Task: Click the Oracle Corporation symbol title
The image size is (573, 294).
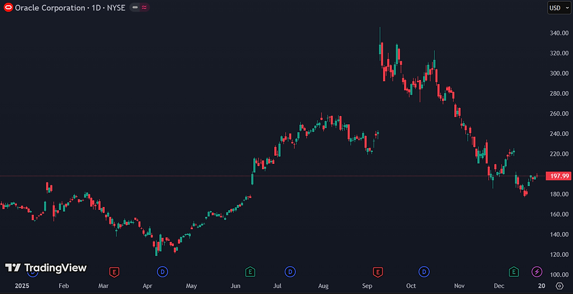Action: [x=70, y=8]
